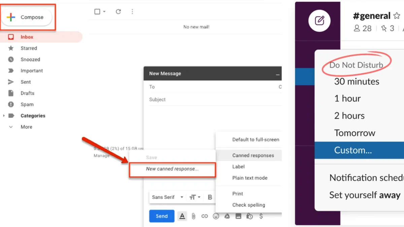Attach a file using the paperclip icon
This screenshot has width=404, height=227.
(193, 216)
